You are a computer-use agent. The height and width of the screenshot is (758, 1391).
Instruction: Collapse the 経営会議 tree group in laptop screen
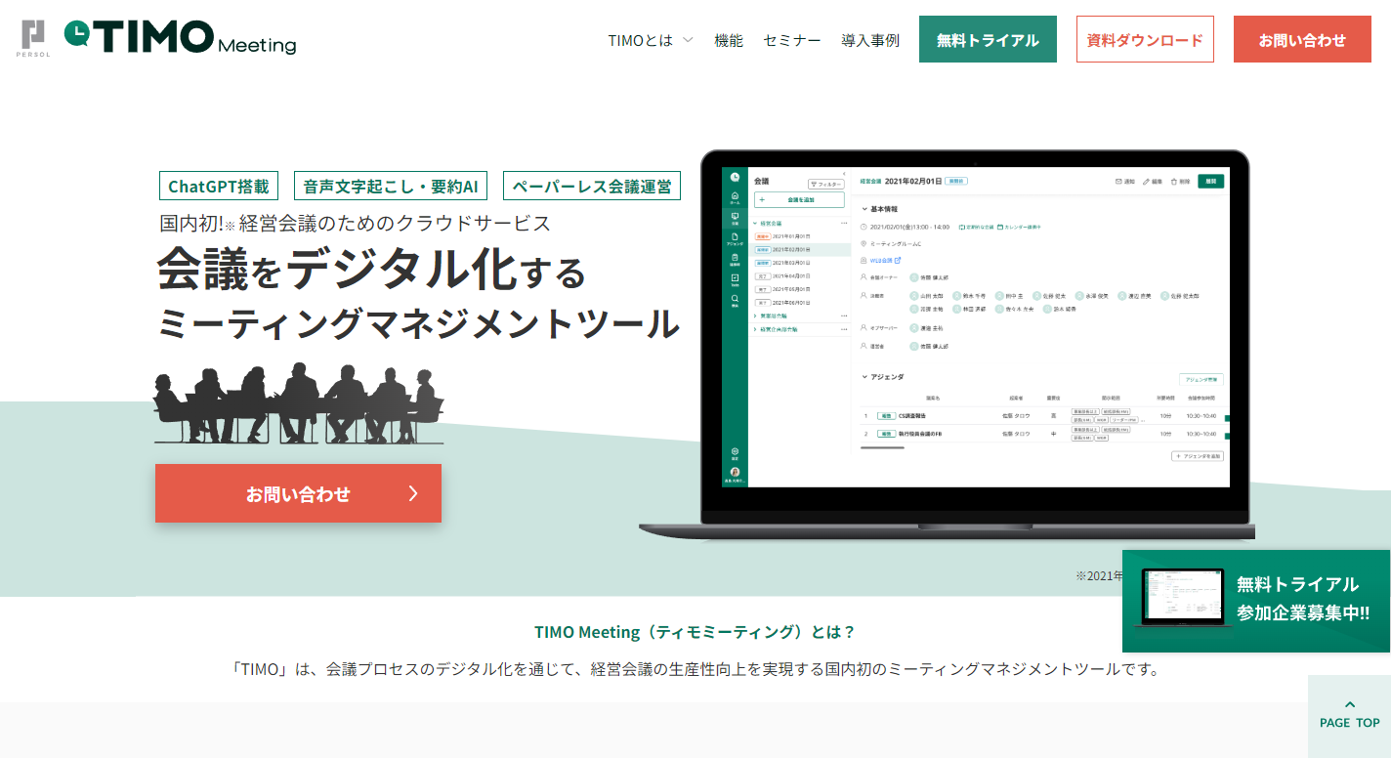pos(755,223)
